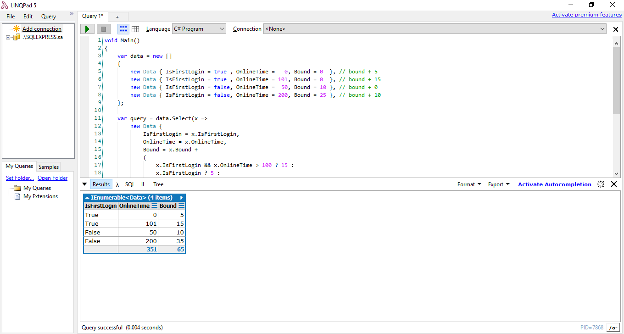The image size is (624, 334).
Task: Switch output to data grids view
Action: (135, 29)
